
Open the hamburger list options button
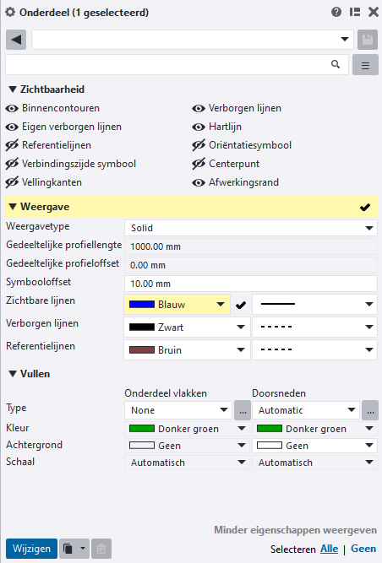(x=365, y=65)
